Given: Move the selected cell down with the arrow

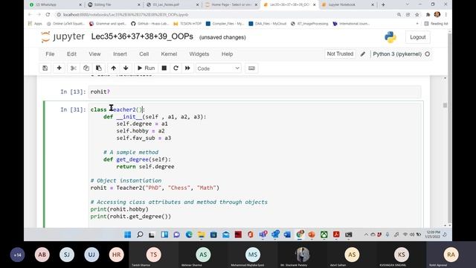Looking at the screenshot, I should point(126,68).
